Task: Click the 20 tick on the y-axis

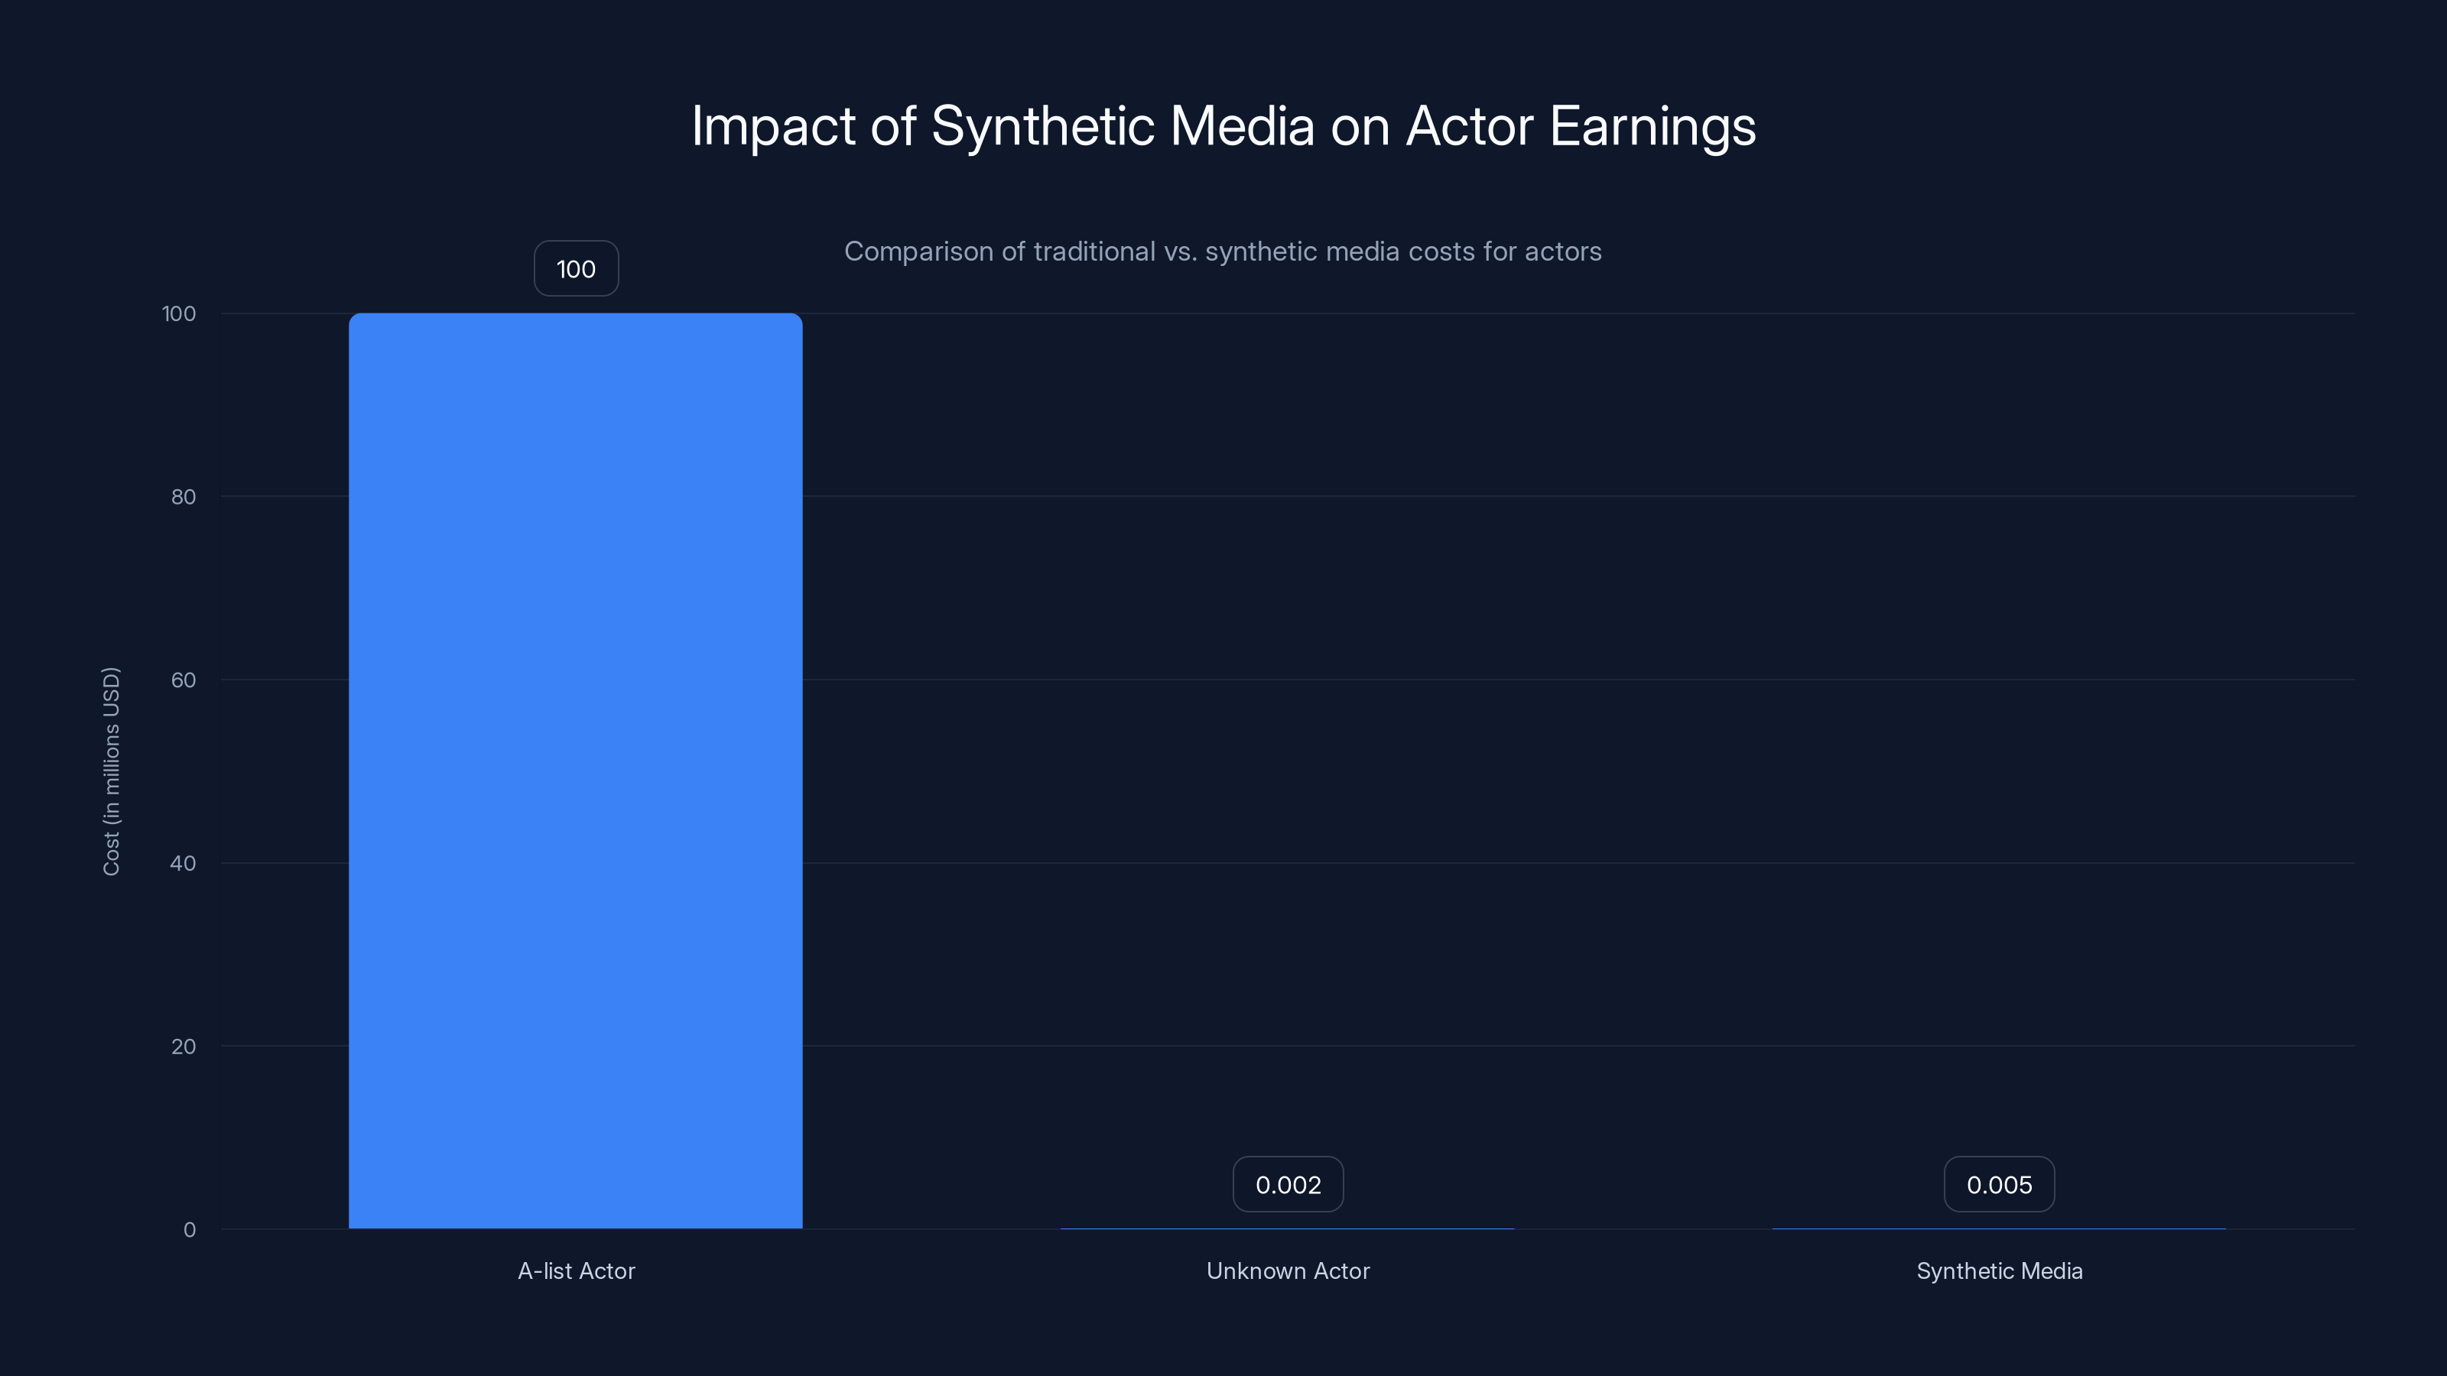Action: [x=186, y=1047]
